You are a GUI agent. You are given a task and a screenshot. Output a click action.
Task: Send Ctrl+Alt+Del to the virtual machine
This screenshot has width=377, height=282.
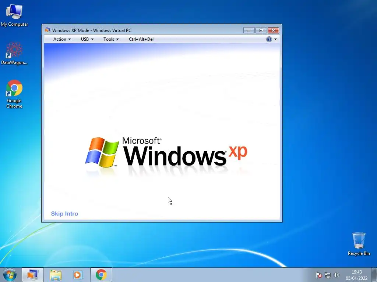pyautogui.click(x=141, y=39)
